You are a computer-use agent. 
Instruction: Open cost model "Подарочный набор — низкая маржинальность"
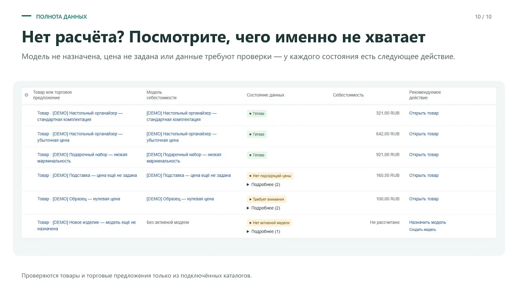tap(184, 158)
